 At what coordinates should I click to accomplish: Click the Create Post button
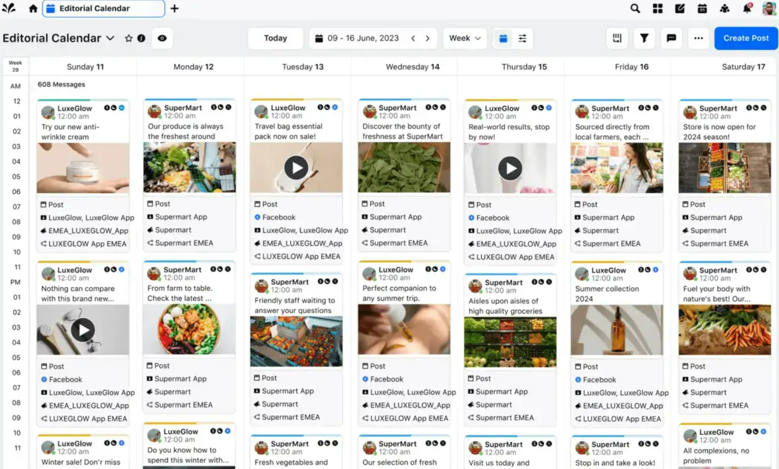coord(746,38)
